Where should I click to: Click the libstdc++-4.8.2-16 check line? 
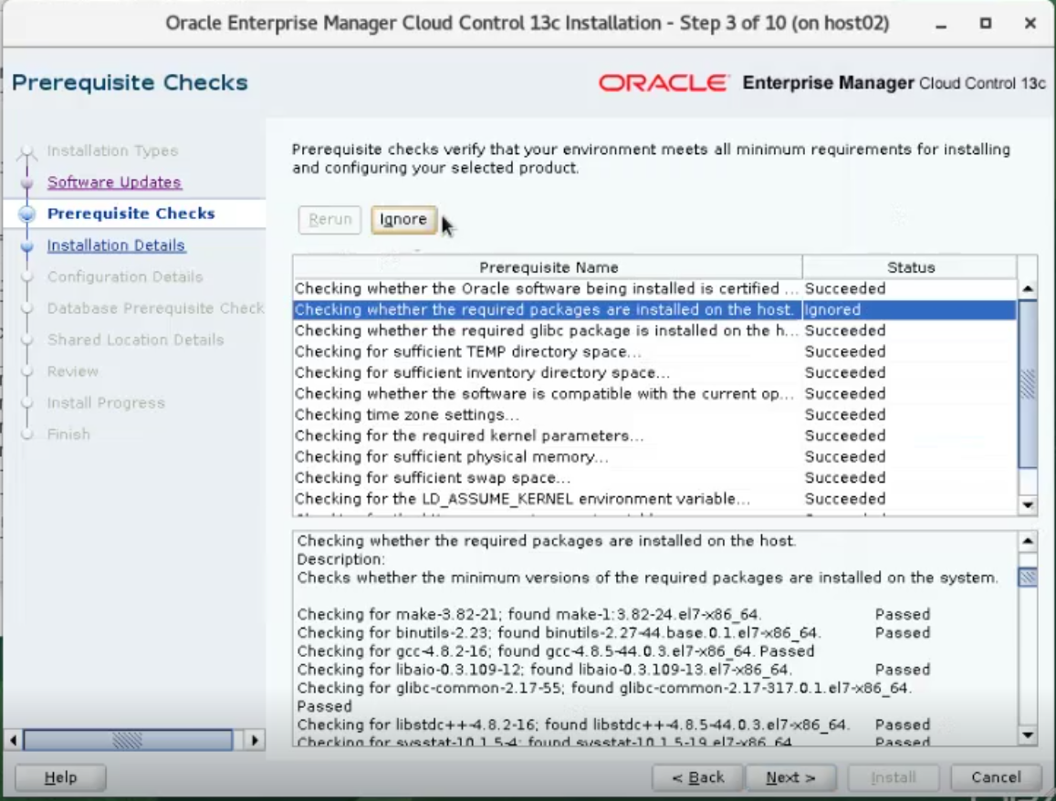(x=613, y=725)
